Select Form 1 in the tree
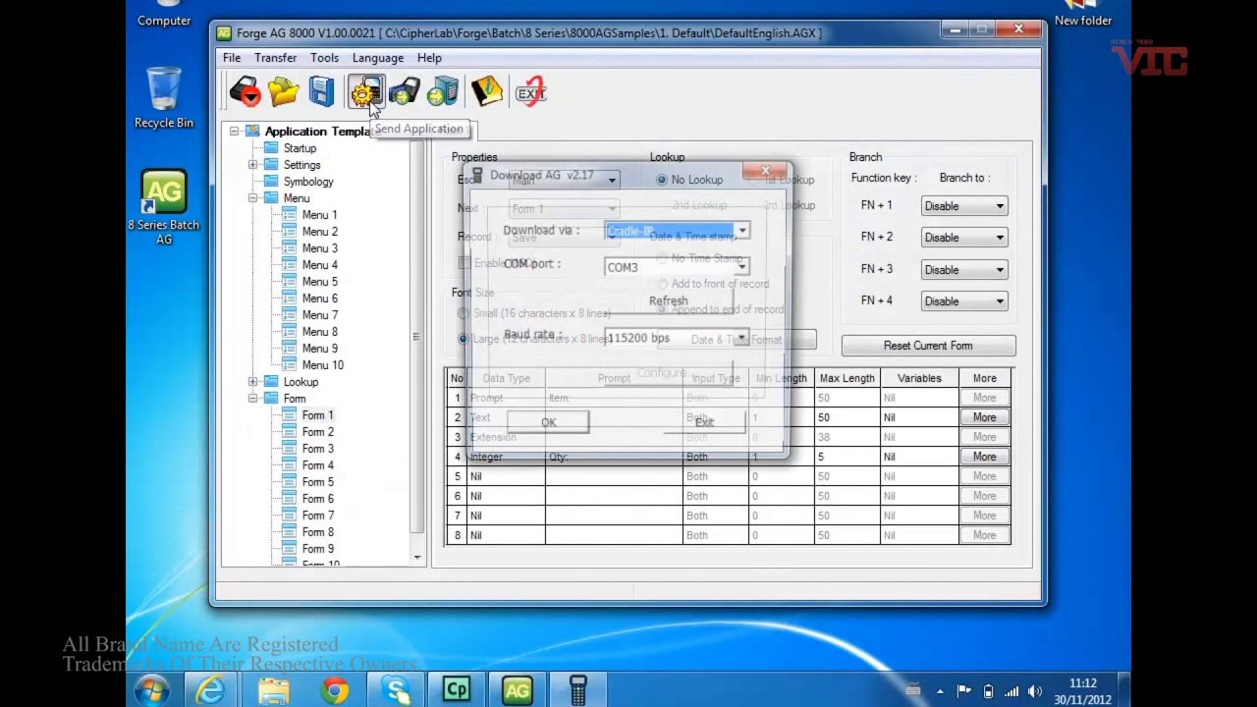This screenshot has width=1257, height=707. pyautogui.click(x=317, y=415)
